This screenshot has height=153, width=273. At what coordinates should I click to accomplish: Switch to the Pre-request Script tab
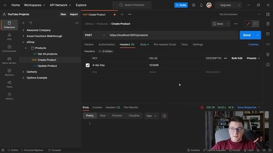(165, 45)
